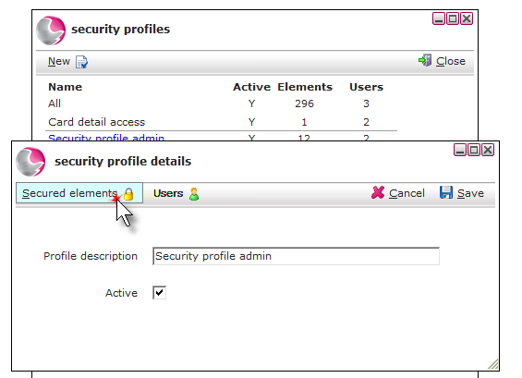This screenshot has width=522, height=378.
Task: Click the security profile details window logo
Action: pyautogui.click(x=30, y=162)
